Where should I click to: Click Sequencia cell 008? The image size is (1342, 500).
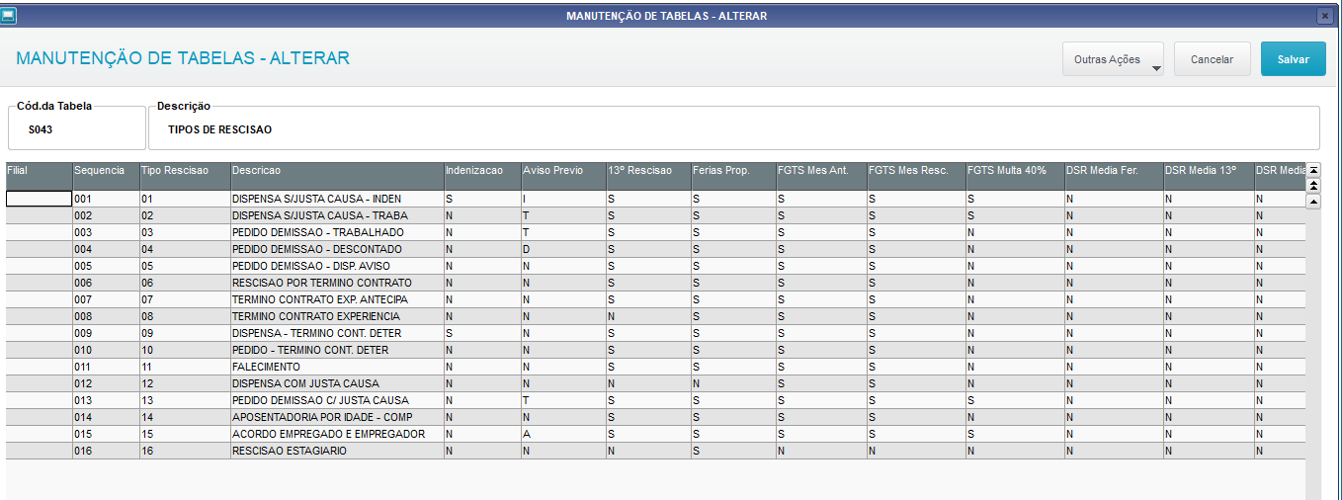[106, 316]
